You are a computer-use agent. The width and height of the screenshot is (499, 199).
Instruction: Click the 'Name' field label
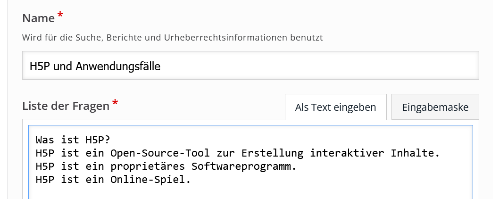click(39, 18)
